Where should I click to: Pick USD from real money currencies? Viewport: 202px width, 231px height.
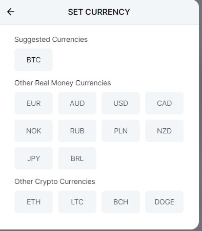[120, 103]
